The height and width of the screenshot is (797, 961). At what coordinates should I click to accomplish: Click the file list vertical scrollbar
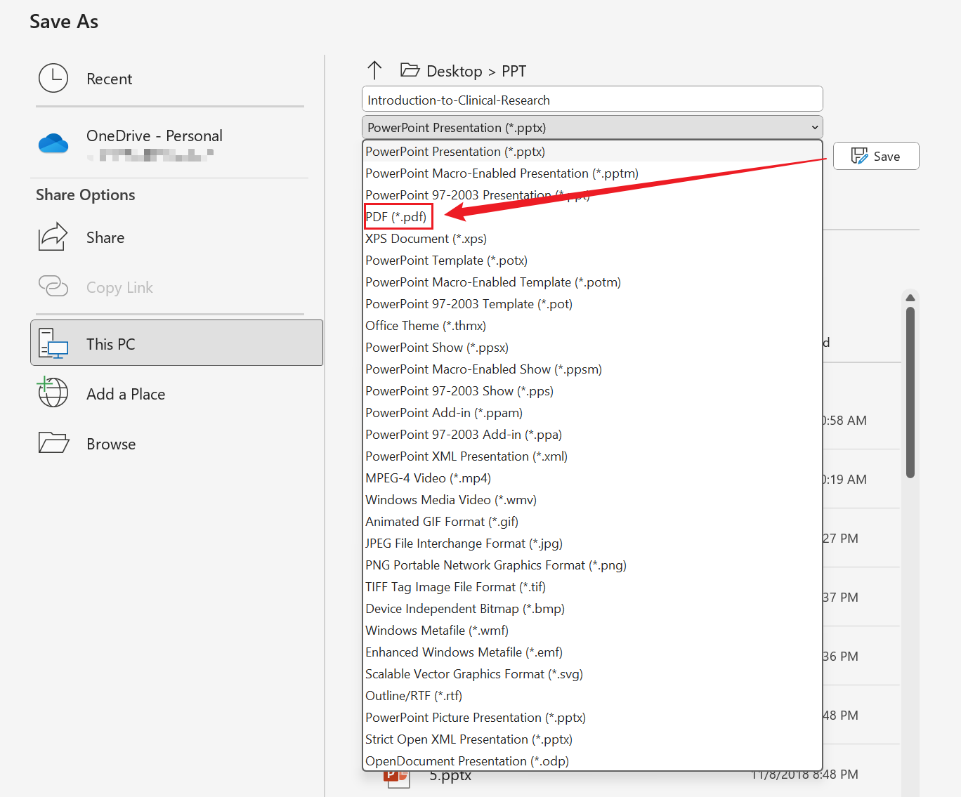click(910, 393)
